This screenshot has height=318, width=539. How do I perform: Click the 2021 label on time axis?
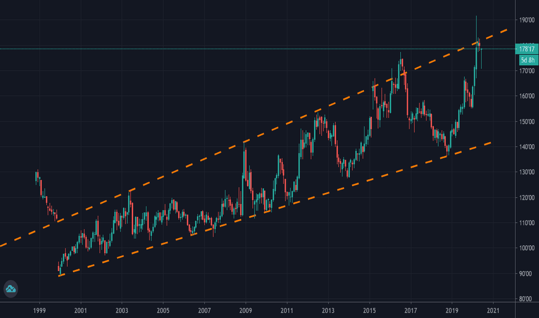(493, 310)
